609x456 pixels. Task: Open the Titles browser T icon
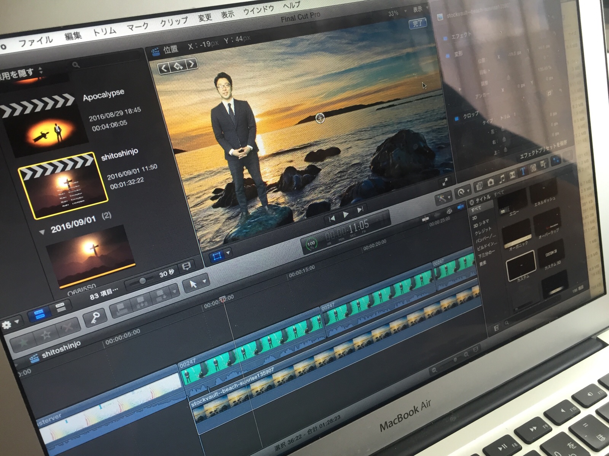523,171
